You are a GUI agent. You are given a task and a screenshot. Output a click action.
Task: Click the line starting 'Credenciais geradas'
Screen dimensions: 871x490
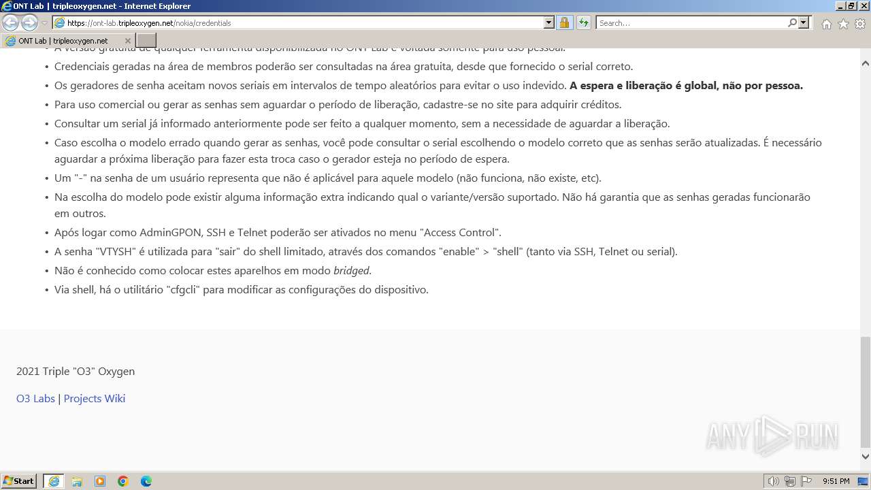(x=344, y=67)
